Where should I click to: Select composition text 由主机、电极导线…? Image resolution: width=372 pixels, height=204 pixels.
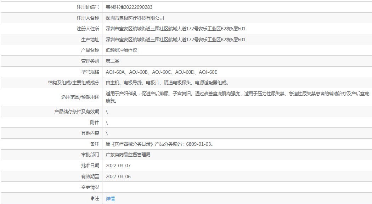[167, 83]
